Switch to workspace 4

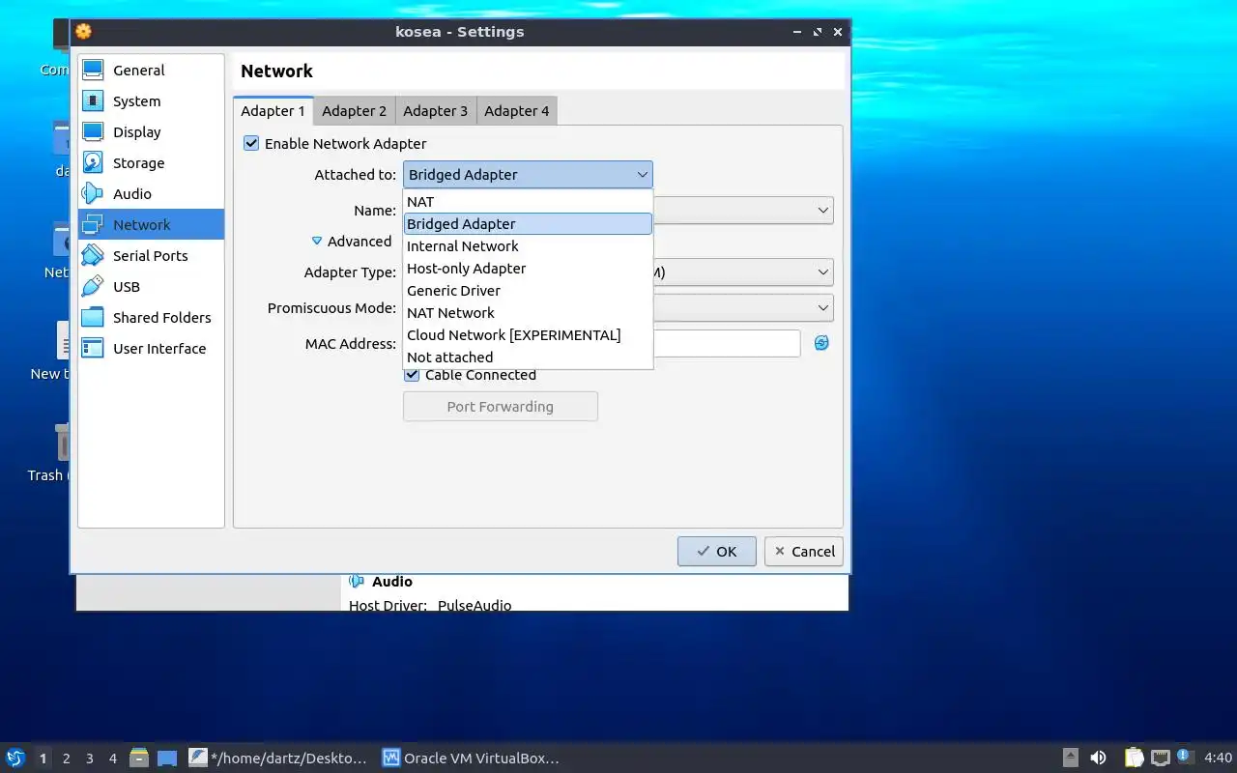(x=113, y=759)
